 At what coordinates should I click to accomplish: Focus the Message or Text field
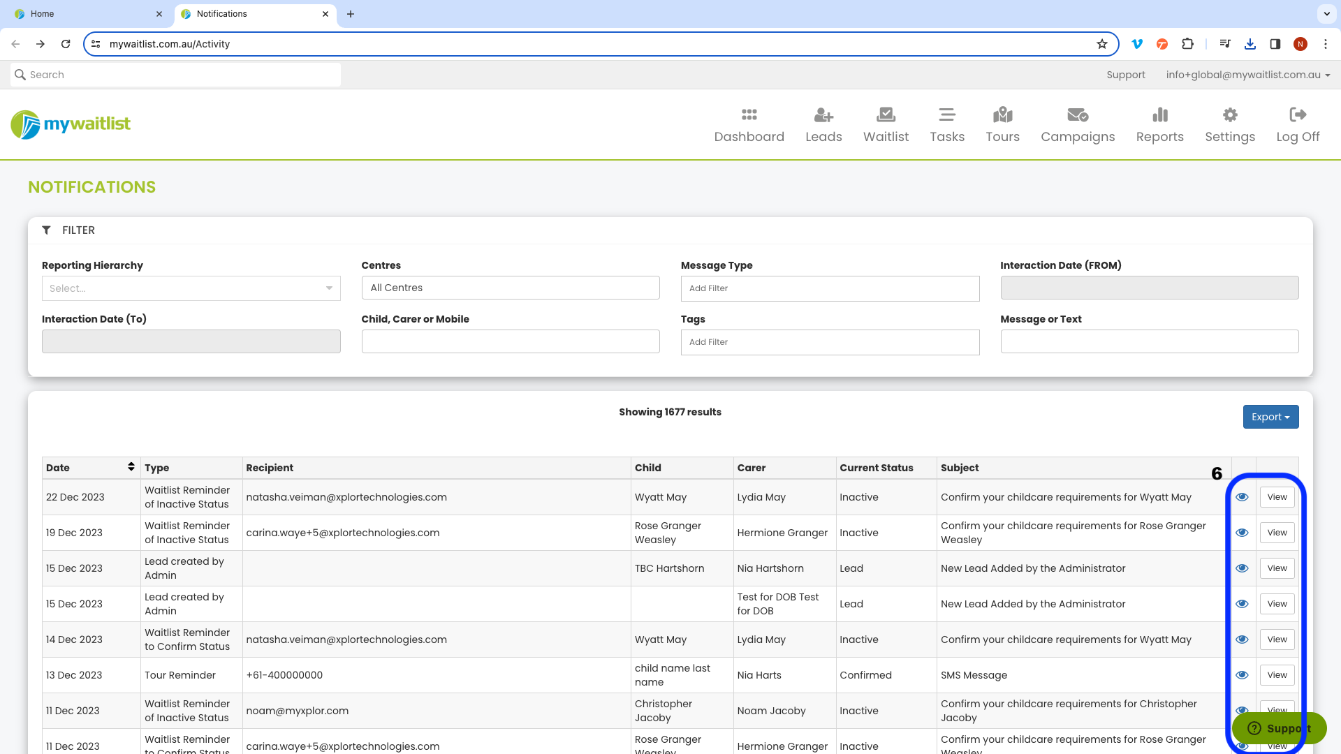pos(1149,341)
